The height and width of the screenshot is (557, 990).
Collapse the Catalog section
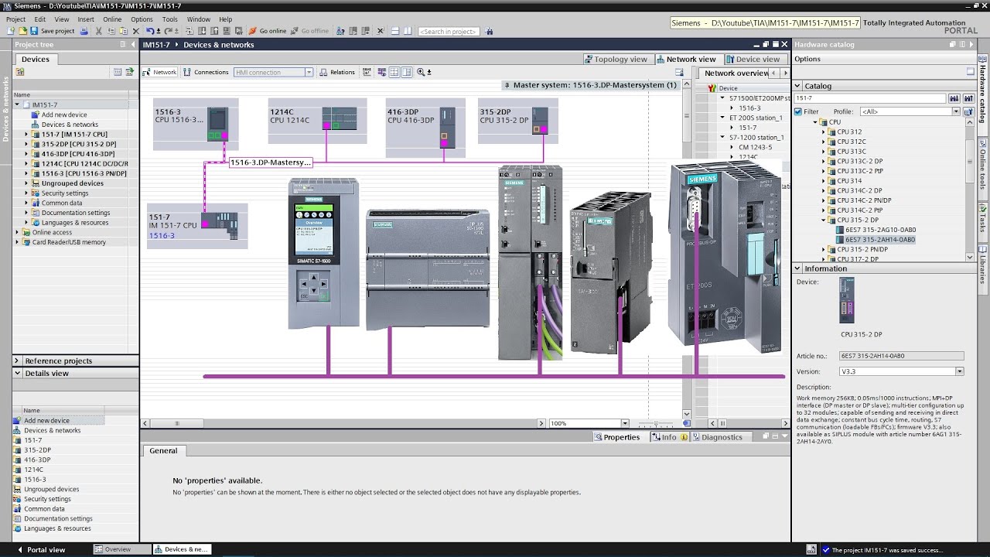click(x=798, y=86)
